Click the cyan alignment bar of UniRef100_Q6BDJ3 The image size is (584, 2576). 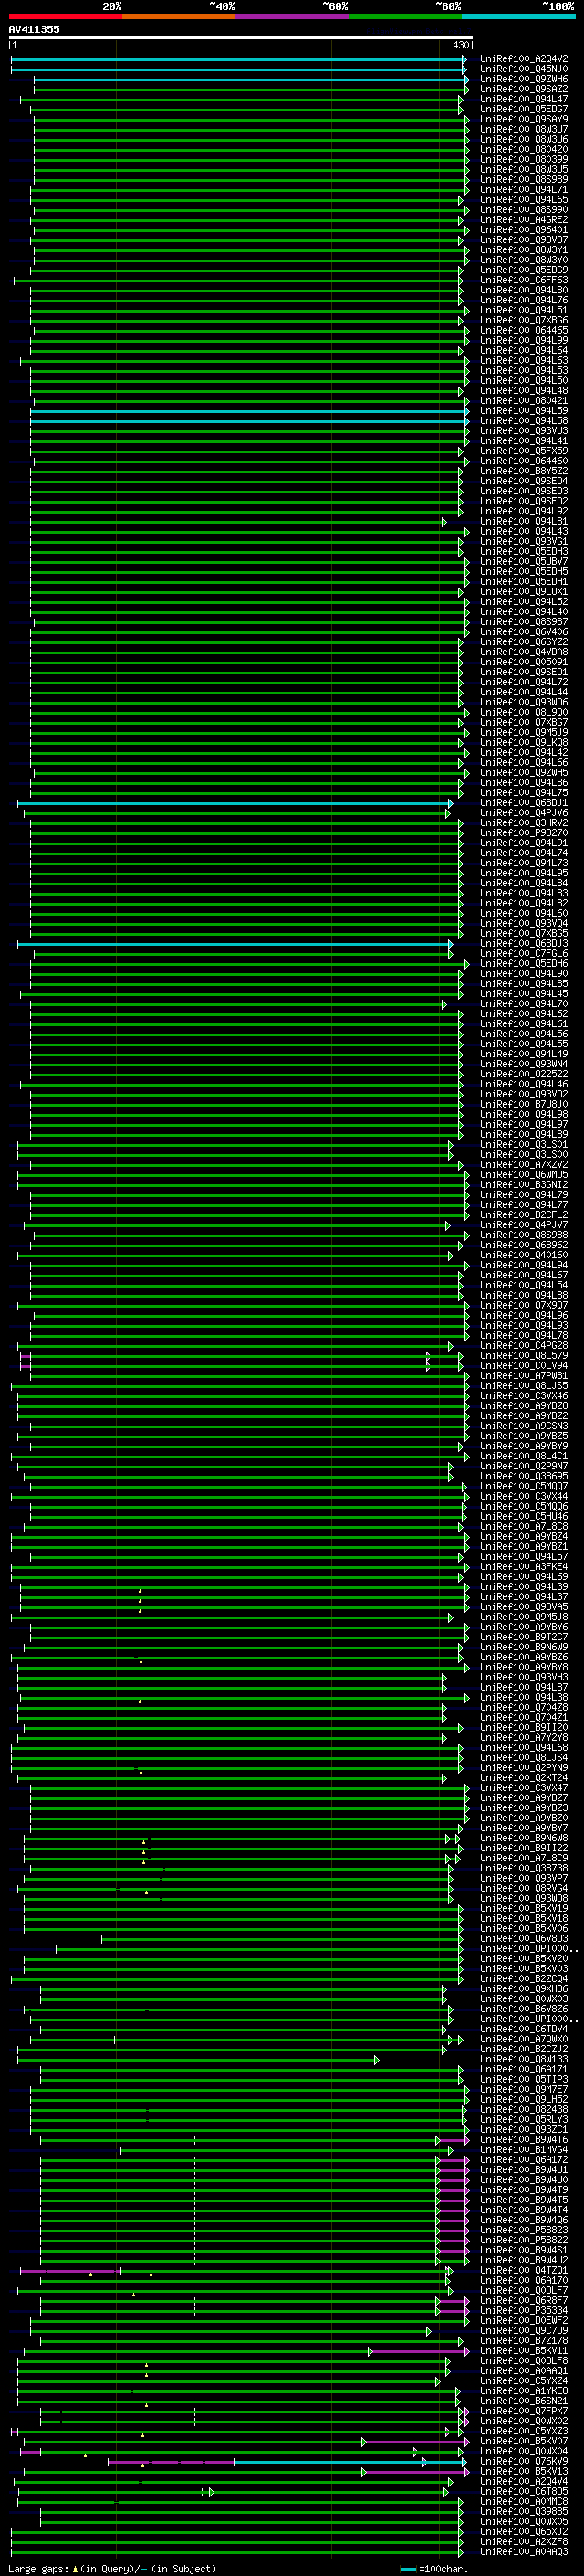(x=235, y=944)
